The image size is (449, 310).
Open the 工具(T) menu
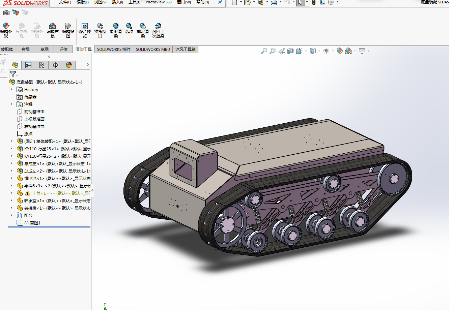134,2
